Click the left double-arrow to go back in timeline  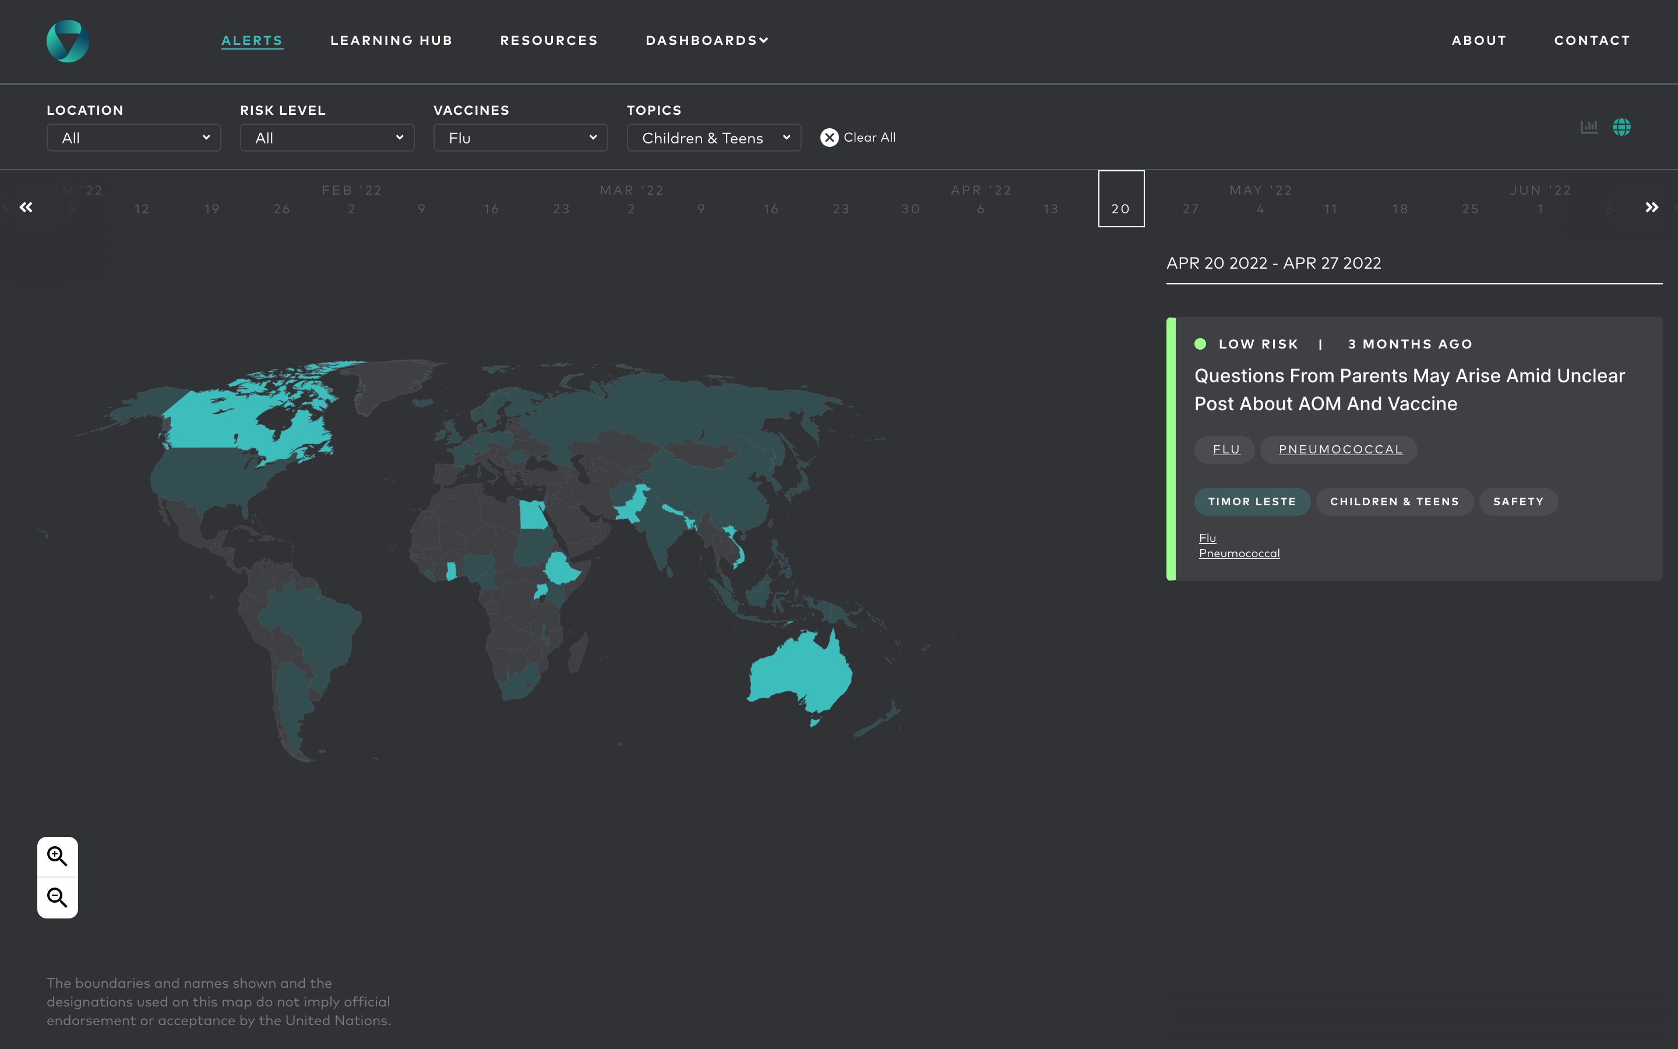27,207
